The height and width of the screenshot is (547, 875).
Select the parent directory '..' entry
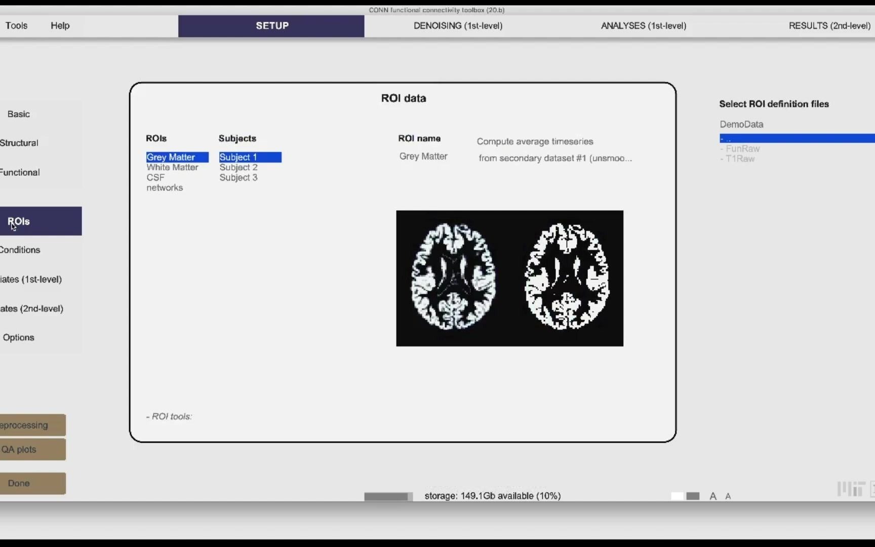tap(797, 138)
